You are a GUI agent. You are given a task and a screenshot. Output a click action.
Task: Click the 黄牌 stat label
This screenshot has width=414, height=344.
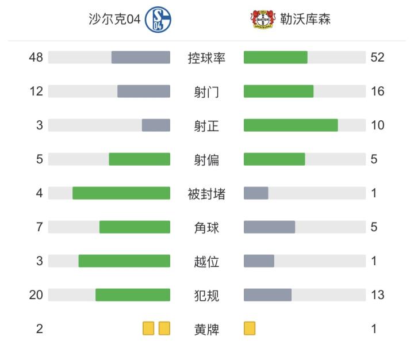(x=206, y=329)
